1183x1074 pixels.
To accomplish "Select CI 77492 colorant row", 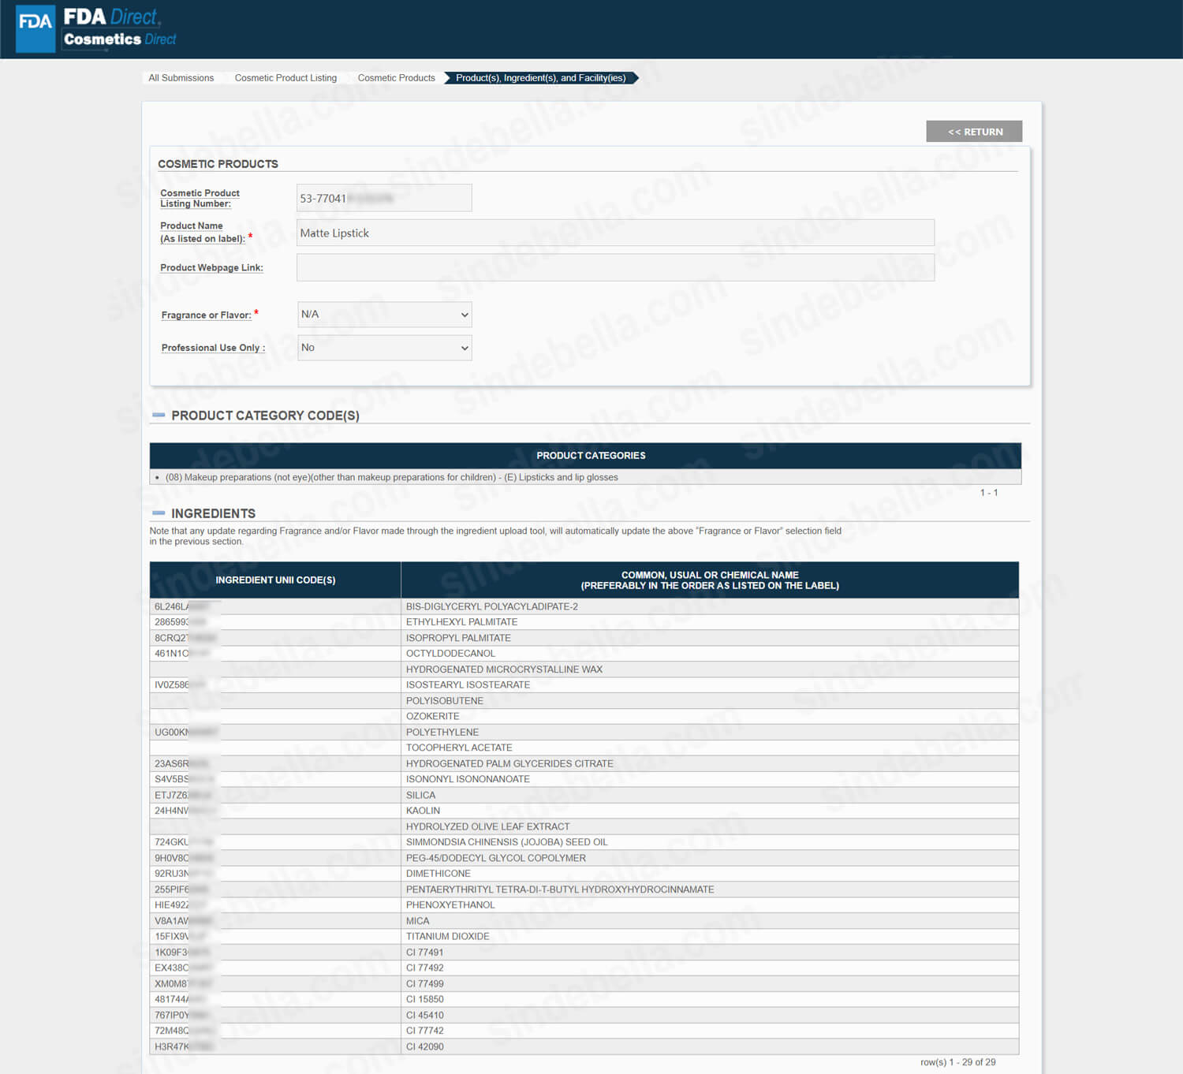I will (584, 968).
